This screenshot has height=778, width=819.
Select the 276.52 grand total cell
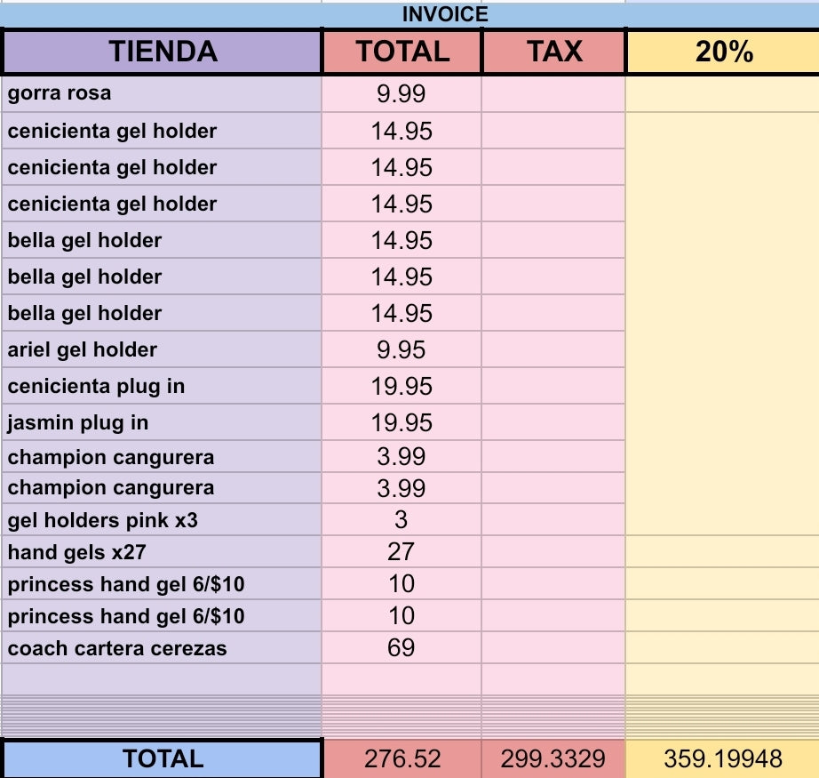pyautogui.click(x=402, y=758)
